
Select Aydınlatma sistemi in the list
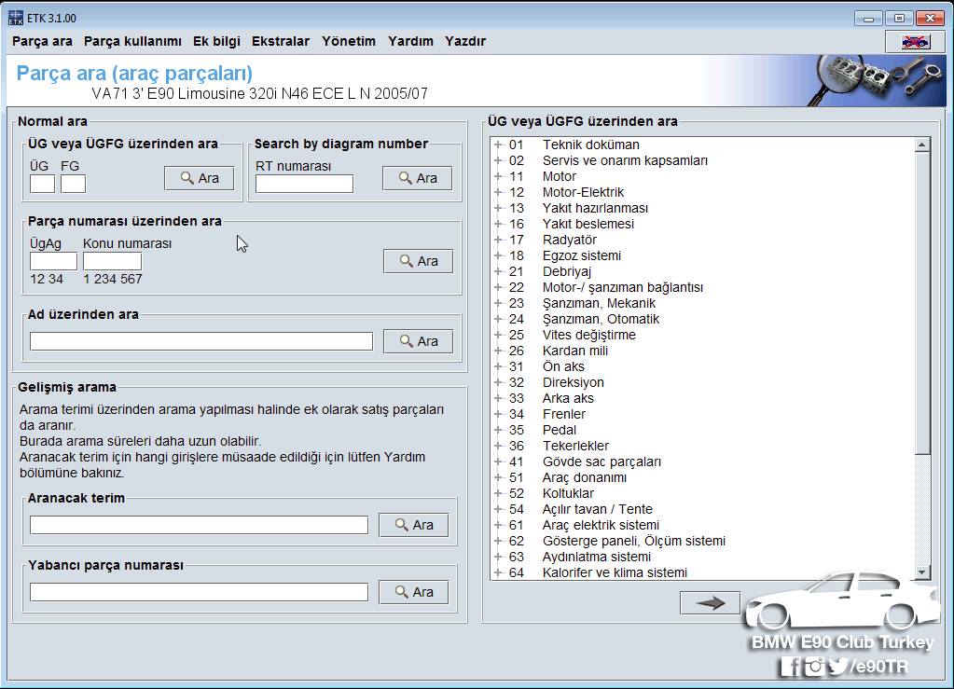(596, 557)
